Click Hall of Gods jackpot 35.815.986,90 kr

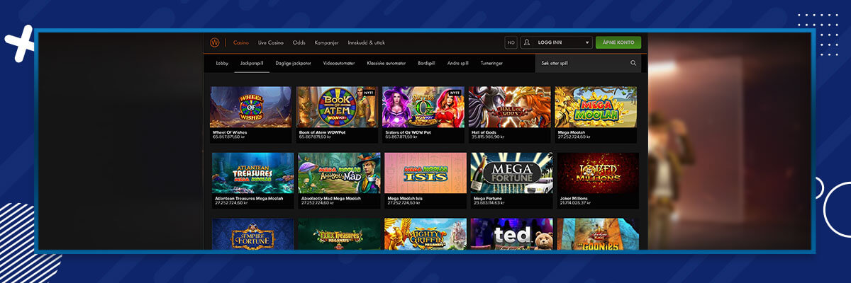coord(488,137)
